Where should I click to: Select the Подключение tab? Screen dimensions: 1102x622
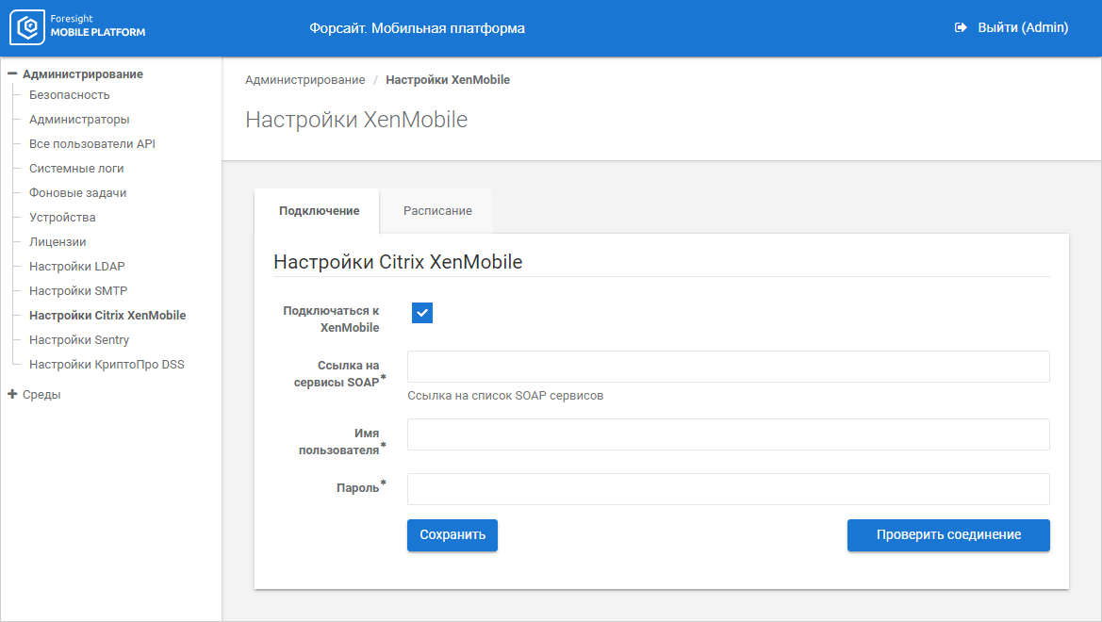pyautogui.click(x=319, y=211)
